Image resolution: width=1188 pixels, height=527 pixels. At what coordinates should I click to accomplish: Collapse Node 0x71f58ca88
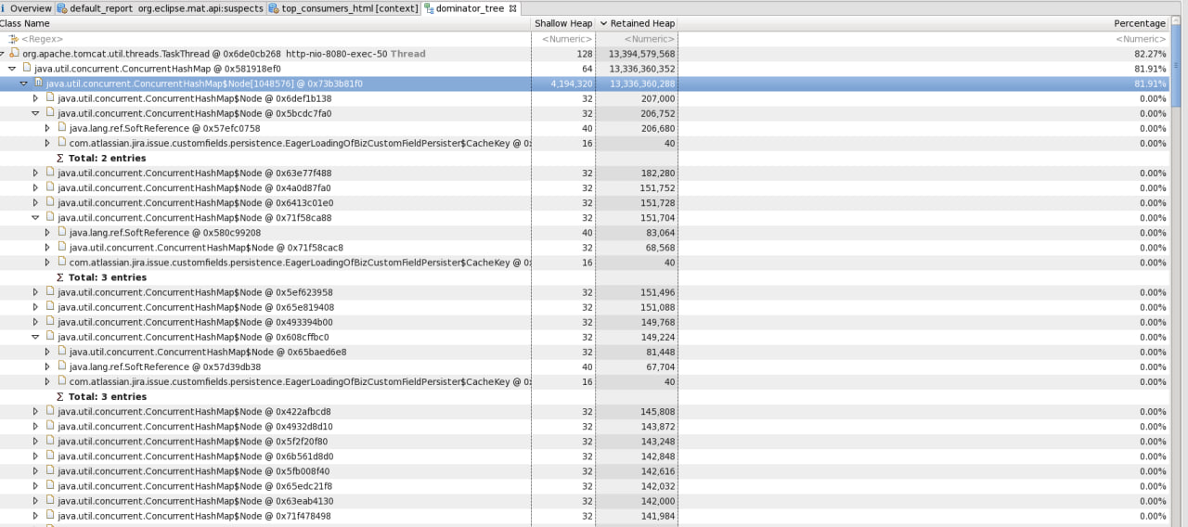pos(36,217)
